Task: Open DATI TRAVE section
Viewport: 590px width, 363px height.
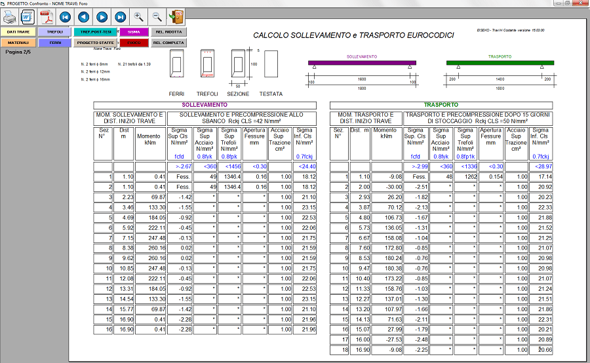Action: pyautogui.click(x=18, y=32)
